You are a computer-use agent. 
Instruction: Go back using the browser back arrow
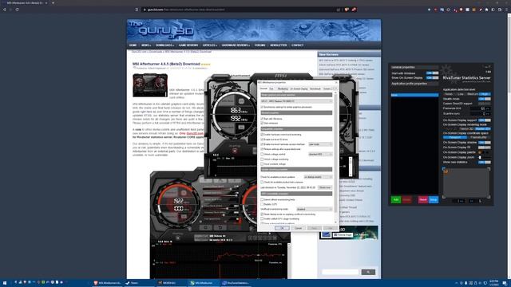(4, 10)
